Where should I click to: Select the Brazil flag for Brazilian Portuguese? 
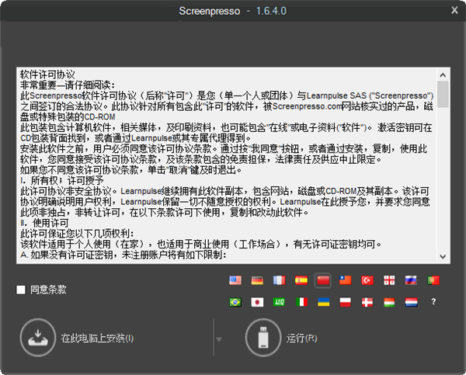[235, 302]
